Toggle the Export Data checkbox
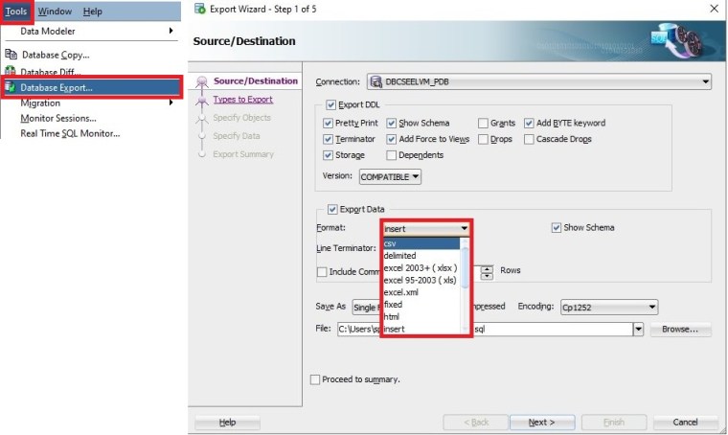 (x=332, y=210)
